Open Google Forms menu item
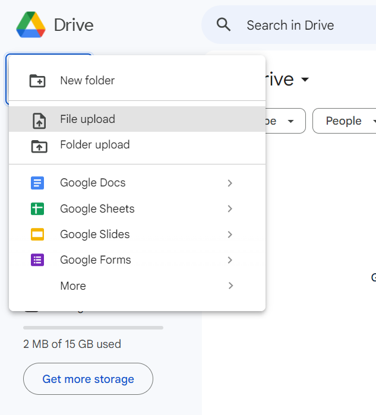 tap(137, 260)
